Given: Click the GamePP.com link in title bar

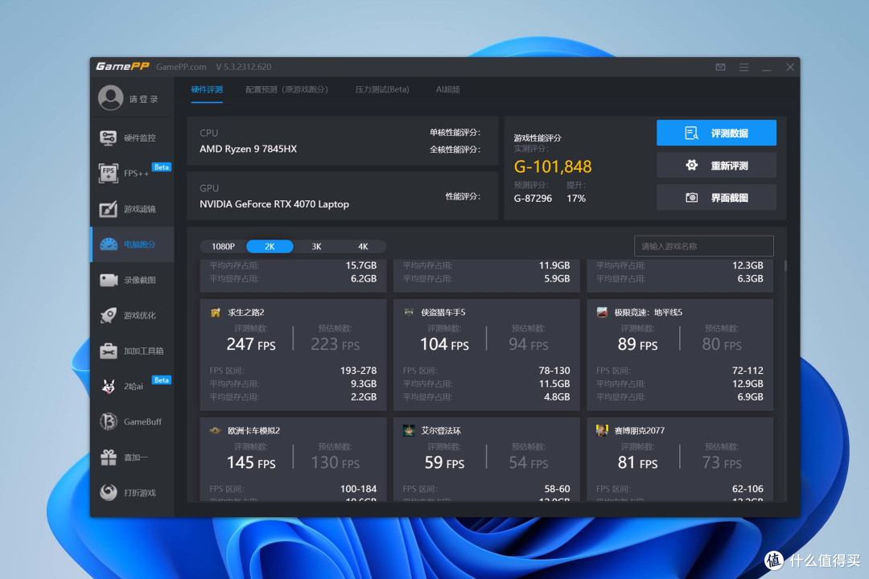Looking at the screenshot, I should click(181, 67).
